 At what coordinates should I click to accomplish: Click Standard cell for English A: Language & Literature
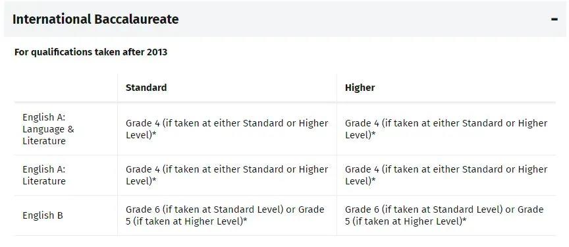pyautogui.click(x=227, y=128)
